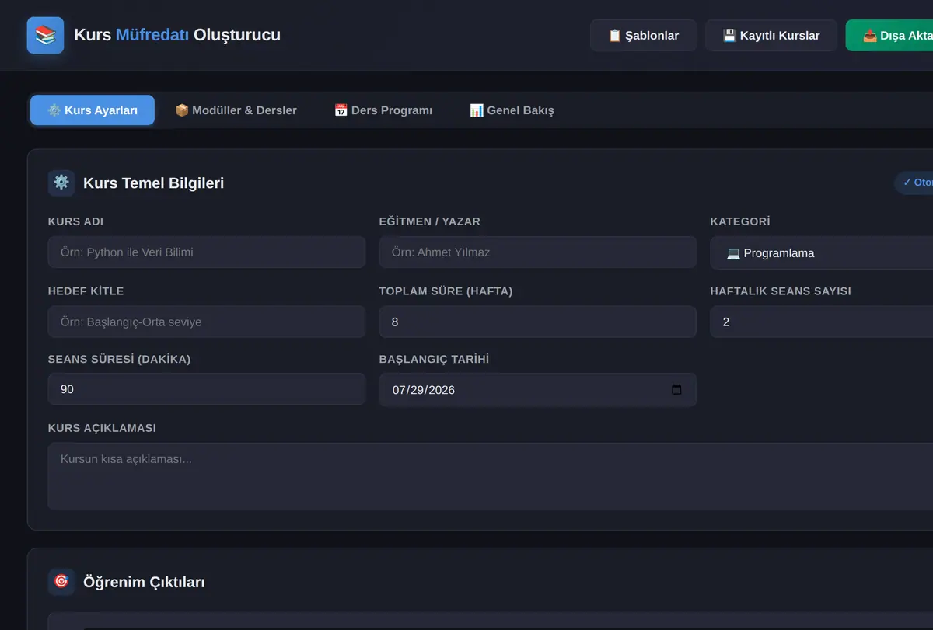Select the Hedef Kitle input box
Screen dimensions: 933x630
[x=207, y=322]
